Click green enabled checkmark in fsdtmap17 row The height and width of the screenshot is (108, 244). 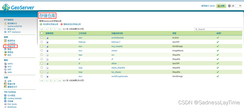[218, 42]
